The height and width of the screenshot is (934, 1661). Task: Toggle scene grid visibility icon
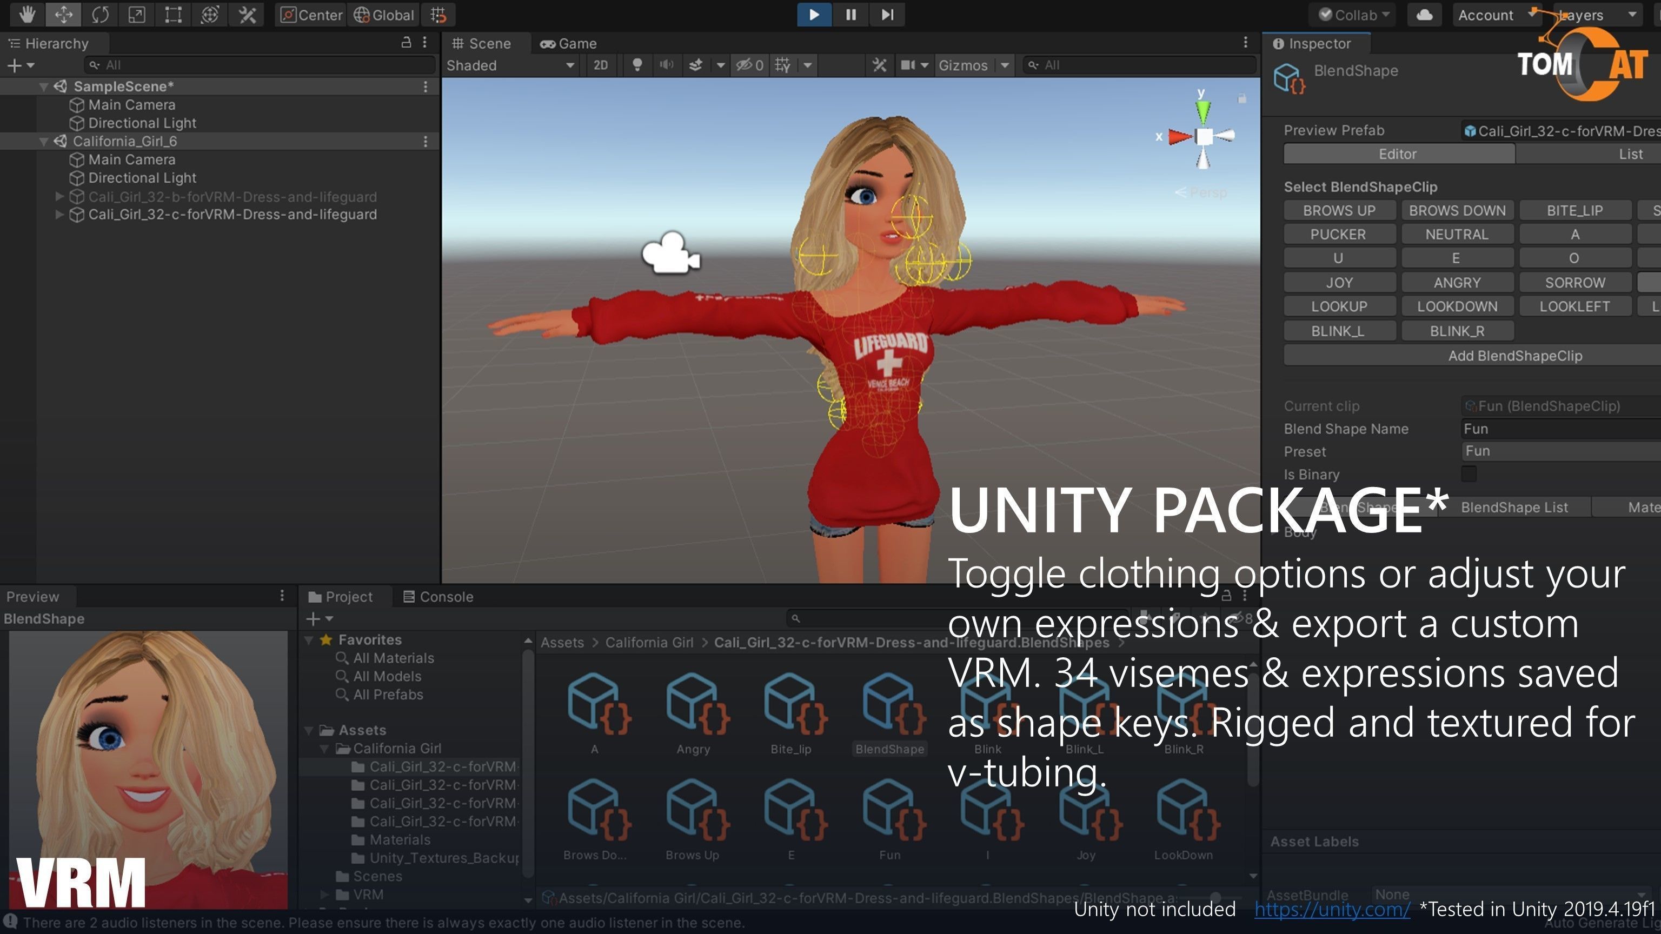tap(783, 65)
